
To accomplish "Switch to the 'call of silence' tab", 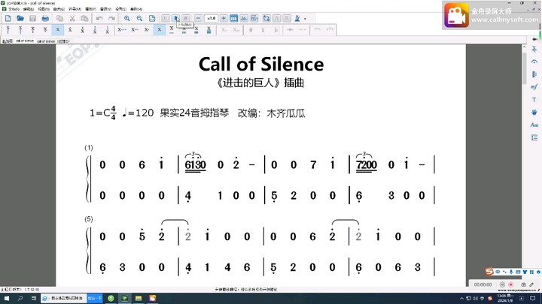I will click(x=25, y=41).
